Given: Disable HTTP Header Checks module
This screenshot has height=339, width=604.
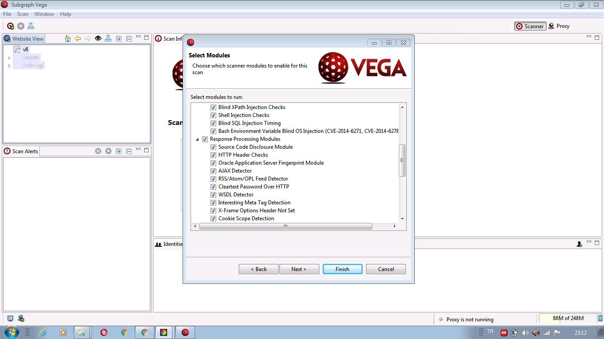Looking at the screenshot, I should pos(213,155).
